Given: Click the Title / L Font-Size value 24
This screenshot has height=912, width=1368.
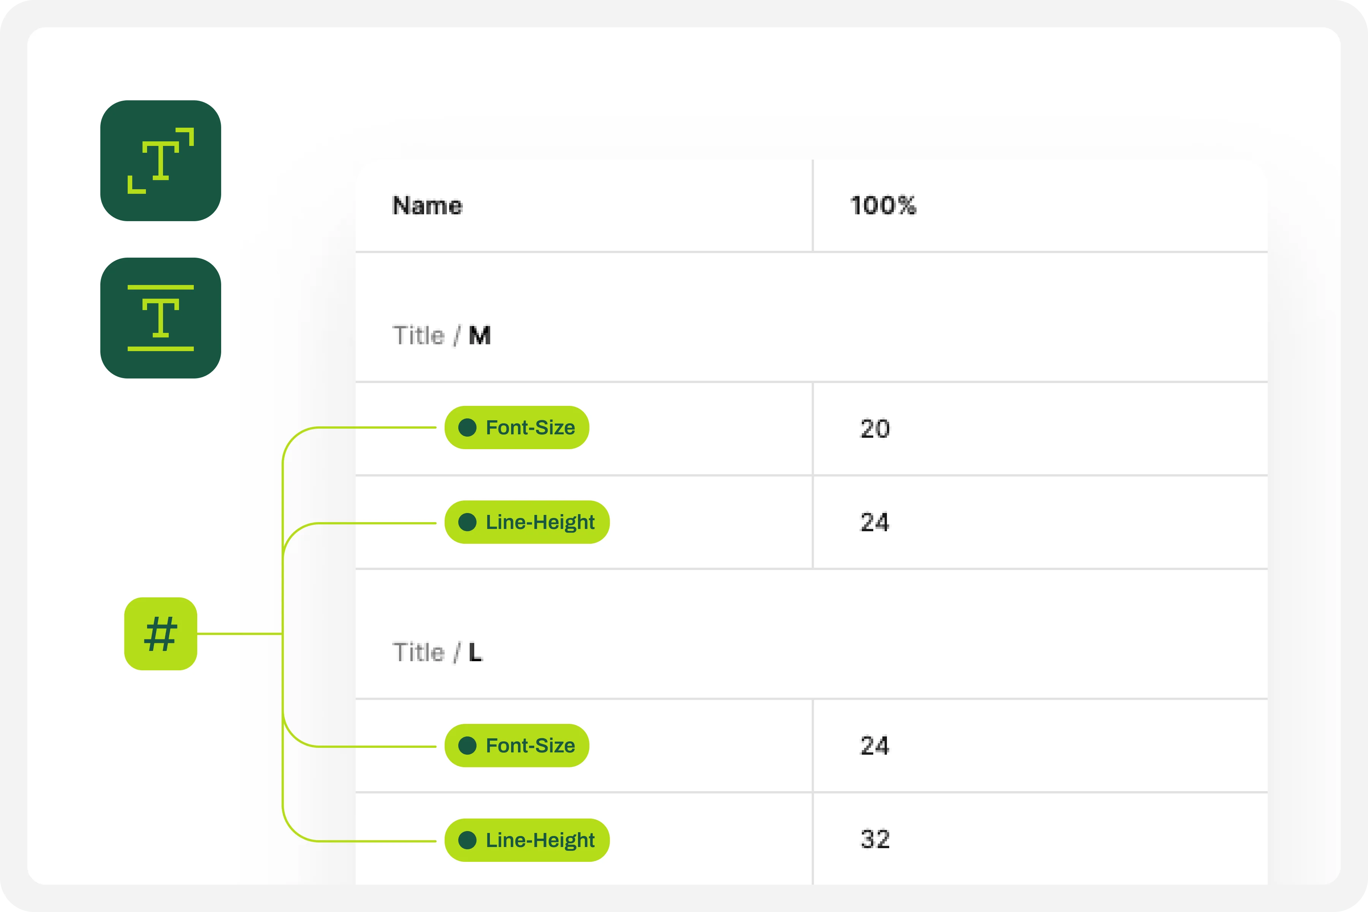Looking at the screenshot, I should click(x=875, y=746).
